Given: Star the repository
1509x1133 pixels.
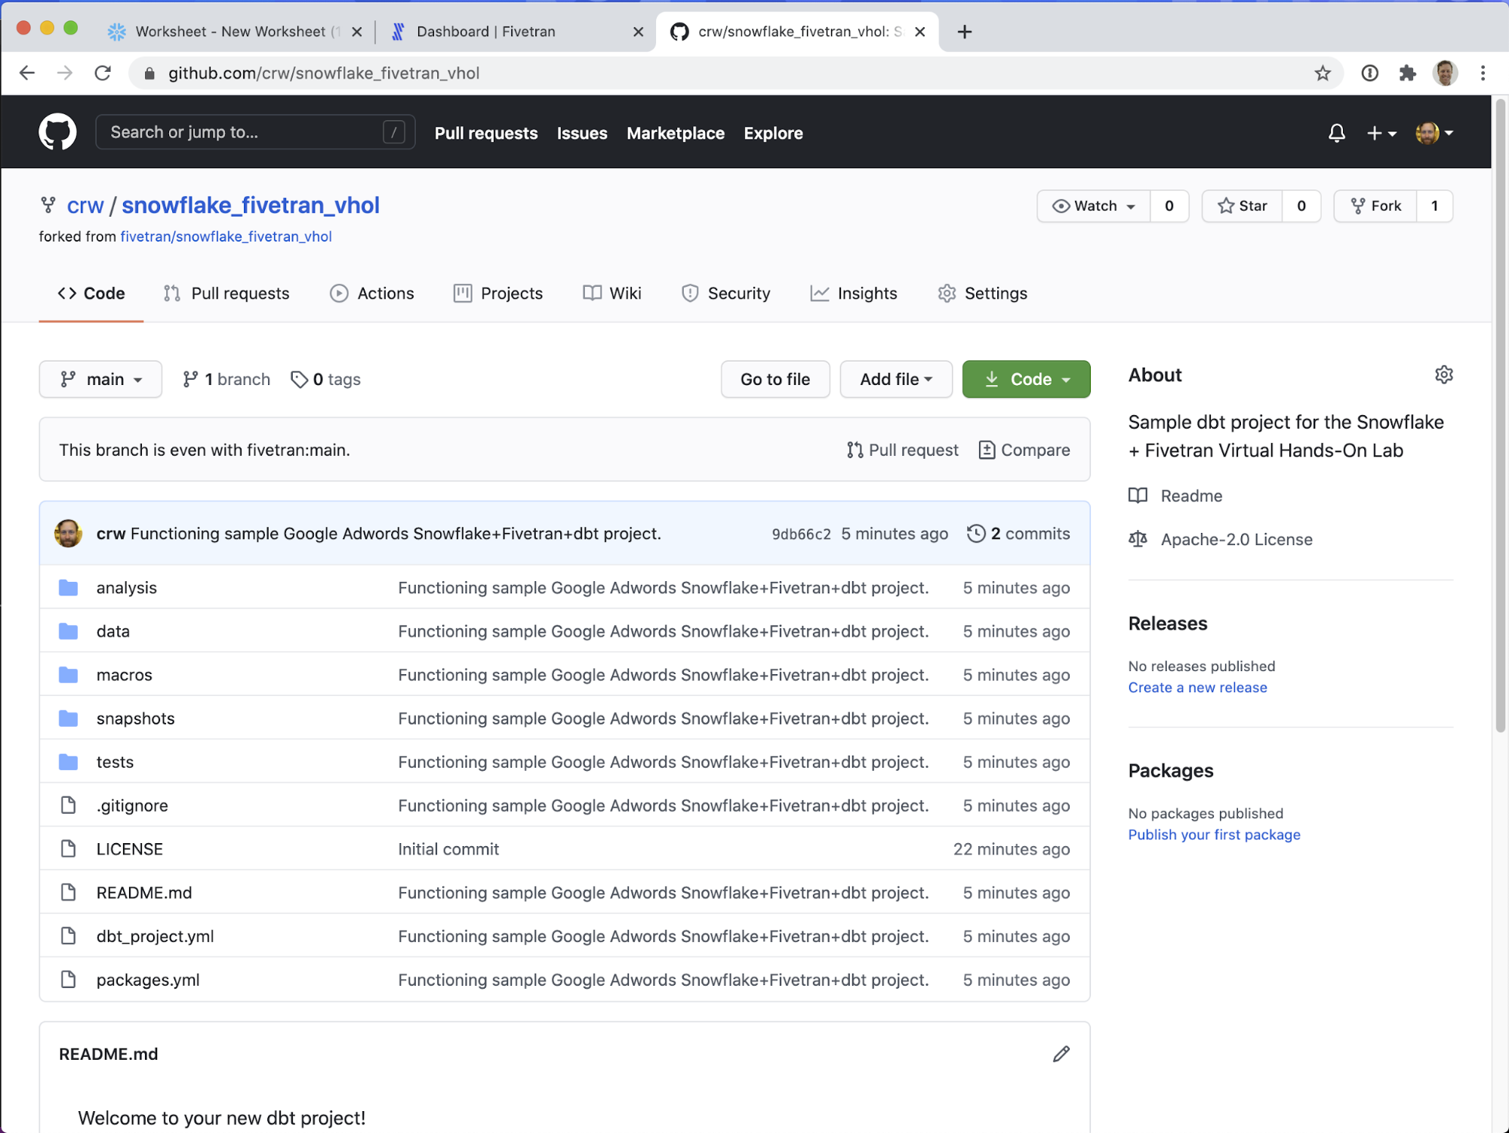Looking at the screenshot, I should [x=1243, y=206].
